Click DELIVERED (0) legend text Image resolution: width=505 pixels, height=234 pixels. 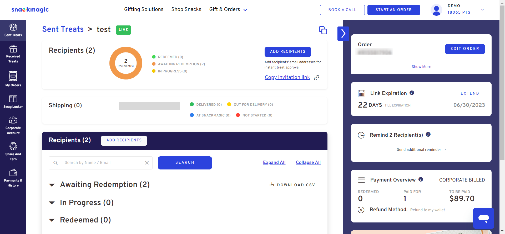(x=209, y=104)
